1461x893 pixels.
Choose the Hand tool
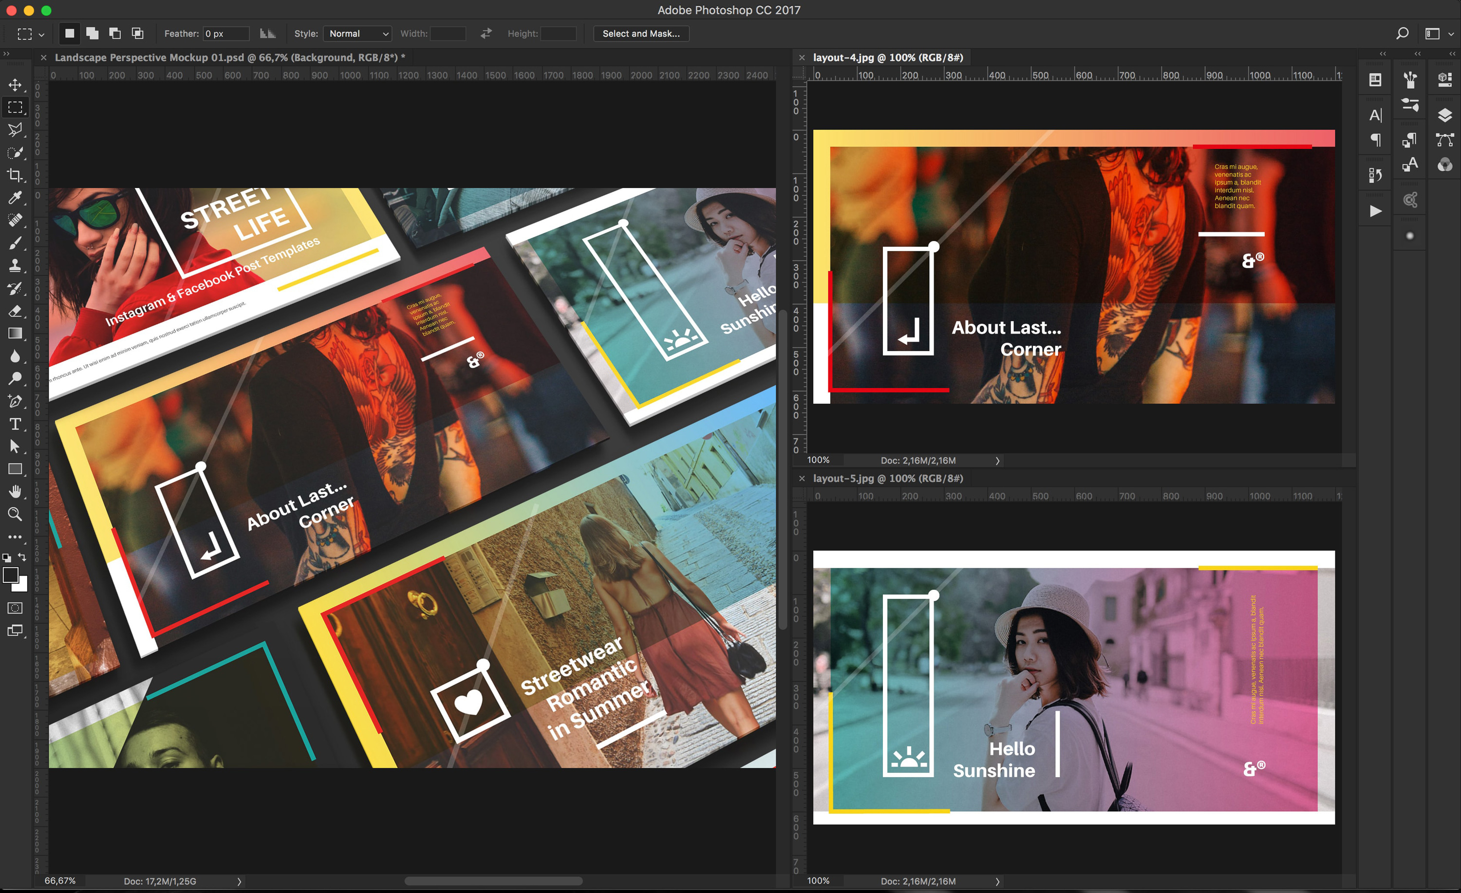(15, 492)
